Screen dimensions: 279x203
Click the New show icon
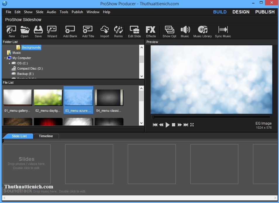point(12,31)
